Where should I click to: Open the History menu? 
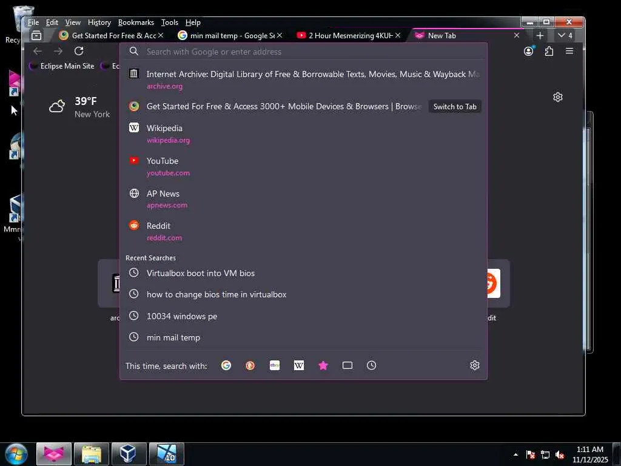(99, 22)
